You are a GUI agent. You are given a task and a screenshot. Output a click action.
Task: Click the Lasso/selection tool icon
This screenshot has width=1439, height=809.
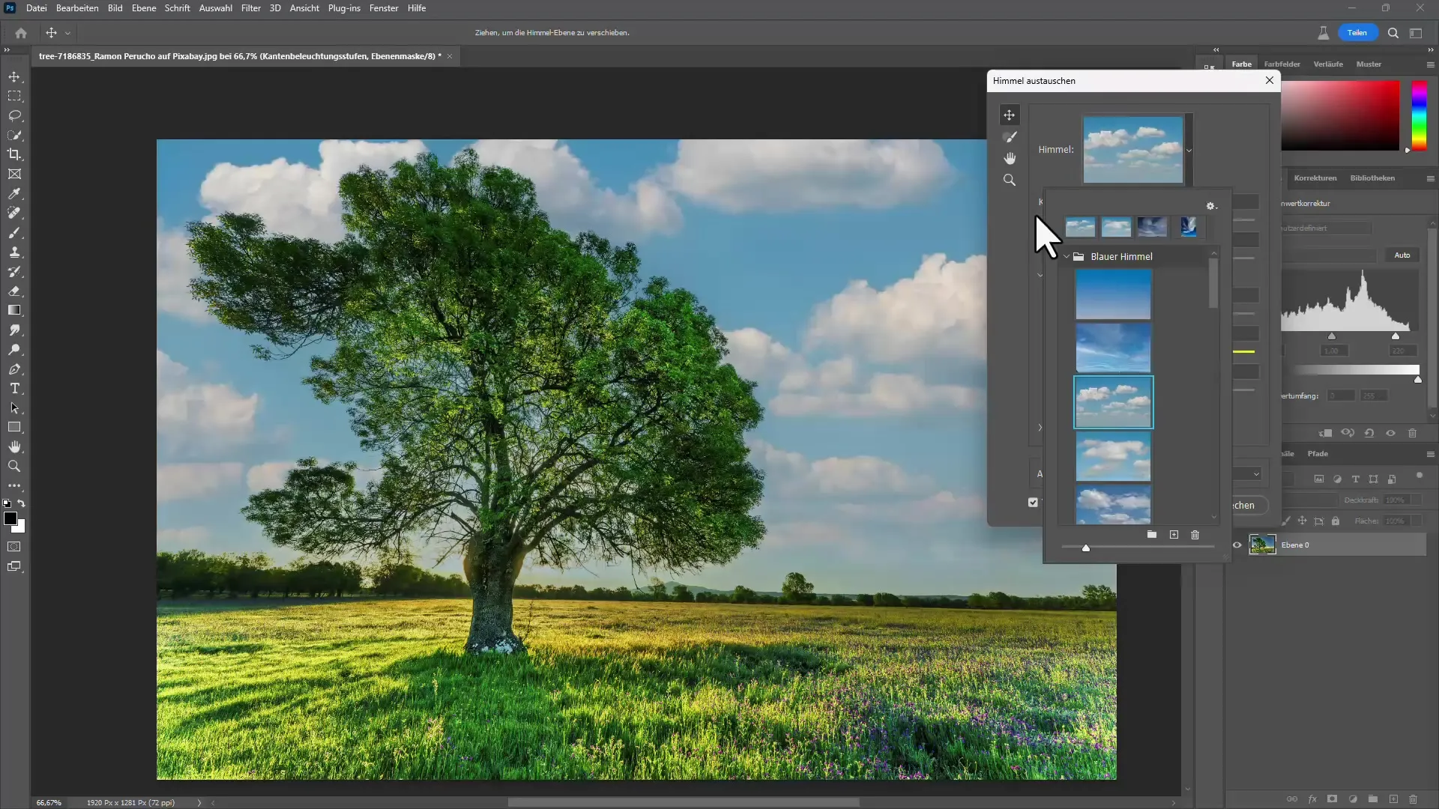click(x=15, y=115)
